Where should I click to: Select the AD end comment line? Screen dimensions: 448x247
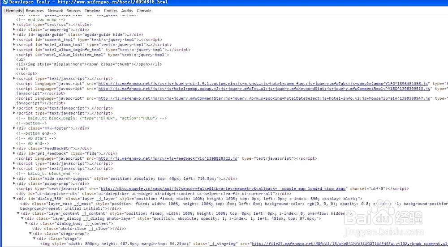click(x=33, y=144)
